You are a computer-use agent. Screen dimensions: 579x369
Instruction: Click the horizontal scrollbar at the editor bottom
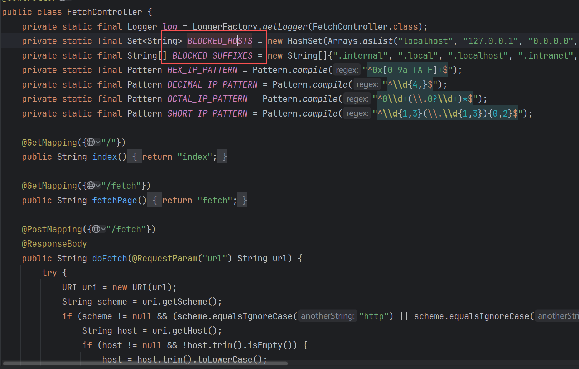coord(145,364)
